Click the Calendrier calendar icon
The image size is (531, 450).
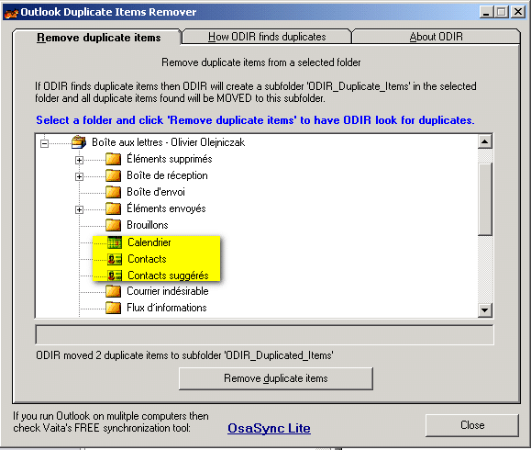115,242
